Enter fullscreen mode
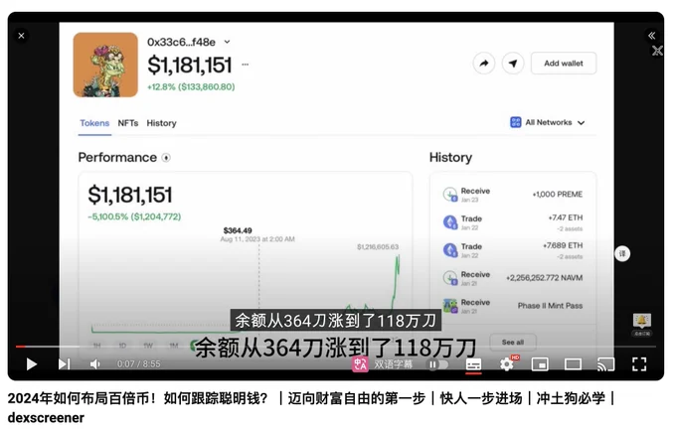This screenshot has height=429, width=676. [639, 364]
